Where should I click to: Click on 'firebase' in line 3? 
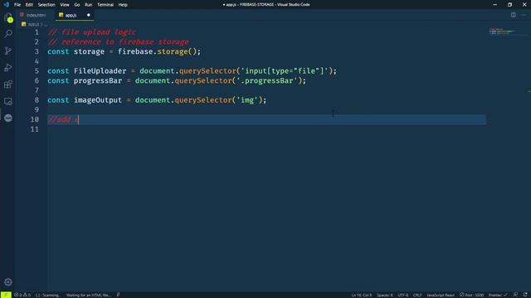coord(135,51)
